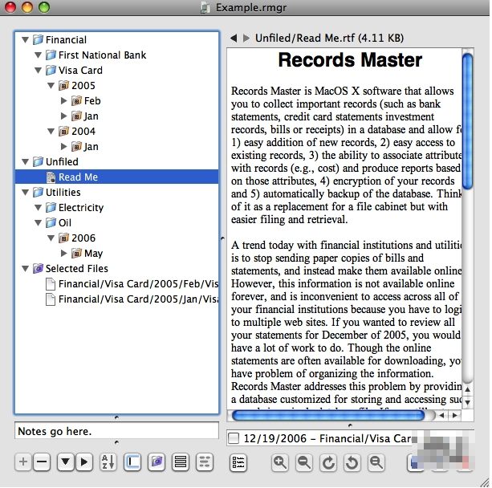Click the minus remove record button
The width and height of the screenshot is (492, 488).
[42, 462]
